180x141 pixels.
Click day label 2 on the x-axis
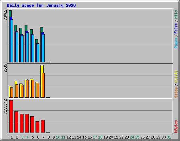pos(17,137)
